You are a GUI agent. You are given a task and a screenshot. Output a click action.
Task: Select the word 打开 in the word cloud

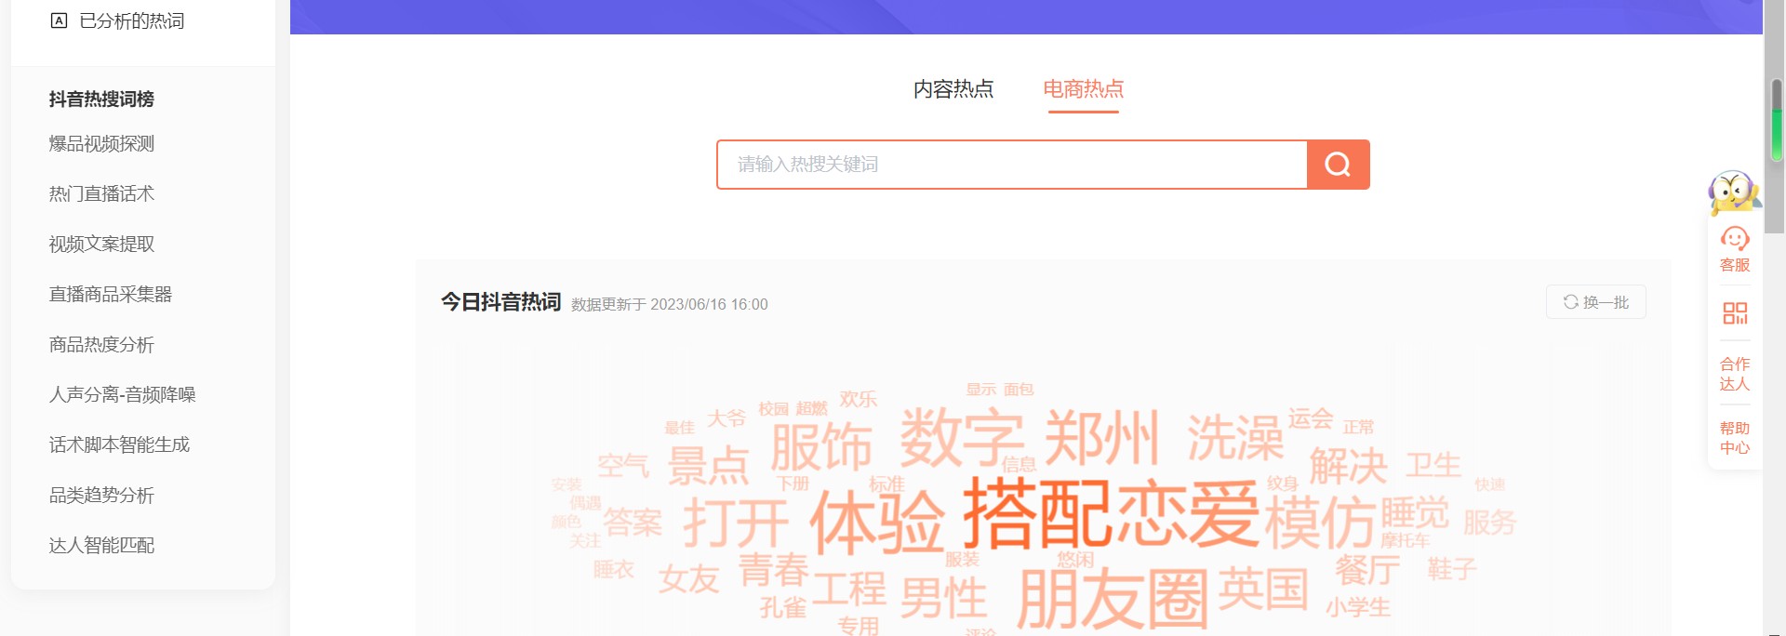click(736, 523)
